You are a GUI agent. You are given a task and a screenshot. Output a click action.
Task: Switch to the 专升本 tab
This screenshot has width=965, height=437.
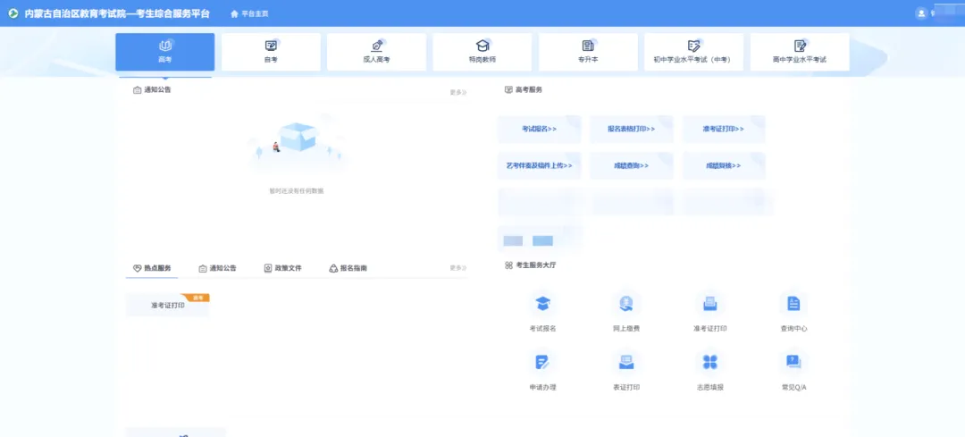[x=588, y=52]
